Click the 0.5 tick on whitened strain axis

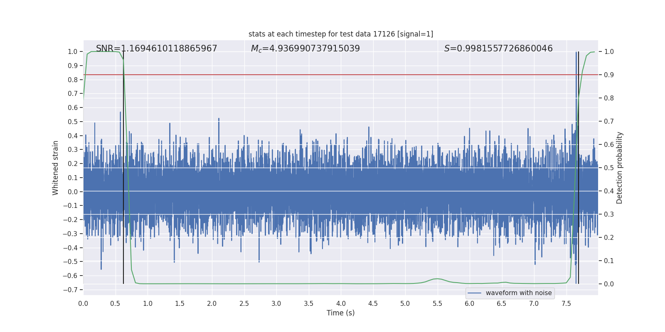73,122
